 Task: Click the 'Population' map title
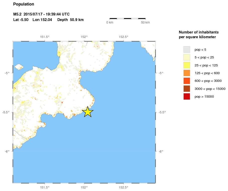click(x=24, y=4)
